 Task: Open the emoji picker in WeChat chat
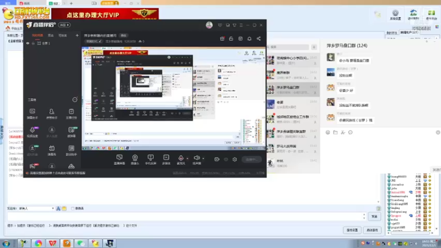point(327,132)
